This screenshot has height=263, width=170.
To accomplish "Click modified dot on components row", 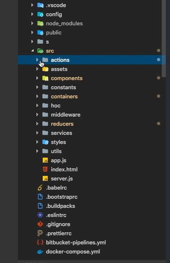I will point(158,78).
